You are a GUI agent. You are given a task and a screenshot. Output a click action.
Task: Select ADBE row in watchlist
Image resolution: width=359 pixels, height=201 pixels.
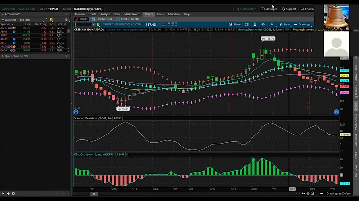[34, 35]
